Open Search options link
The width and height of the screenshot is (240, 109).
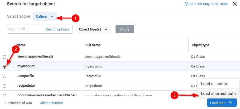[x=57, y=29]
